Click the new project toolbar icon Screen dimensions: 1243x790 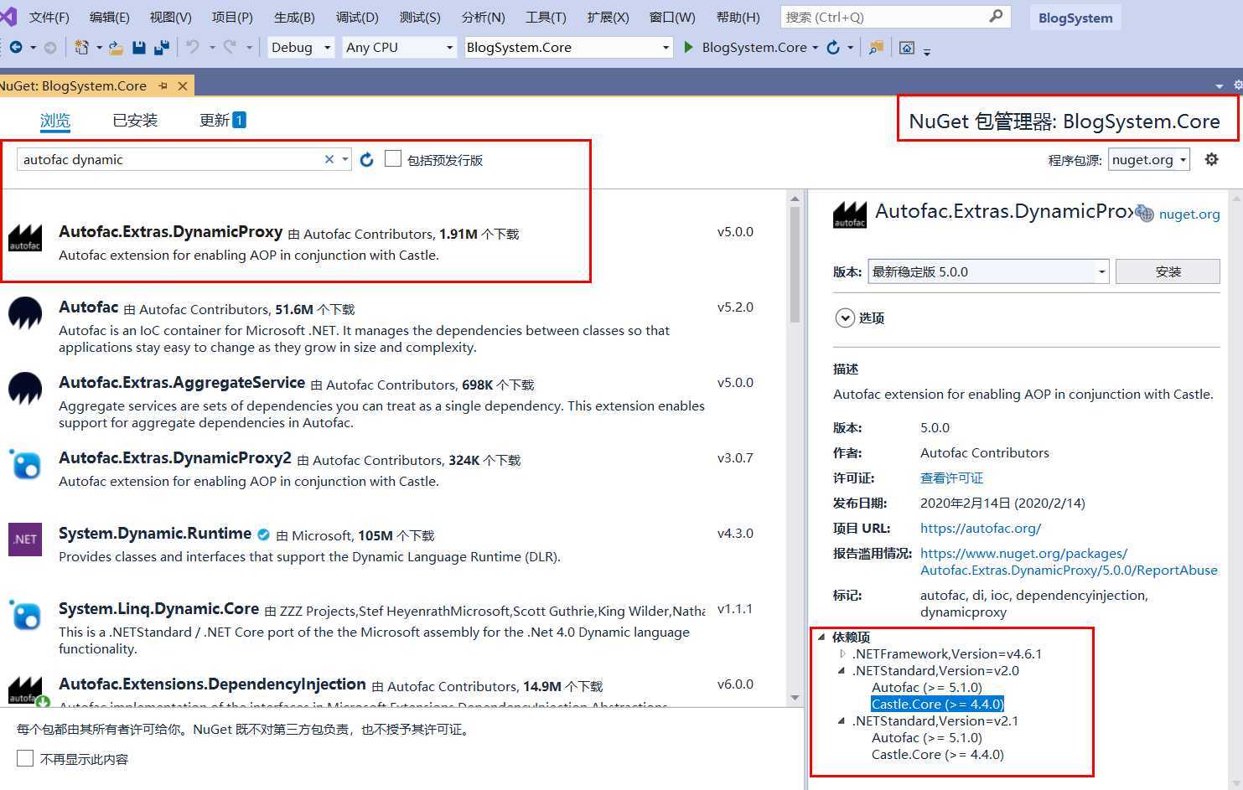tap(81, 48)
